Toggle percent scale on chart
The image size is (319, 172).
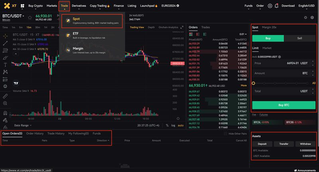(167, 125)
